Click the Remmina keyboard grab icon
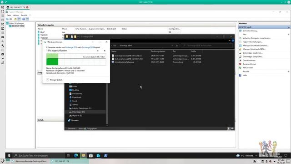The image size is (291, 164). coord(3,37)
